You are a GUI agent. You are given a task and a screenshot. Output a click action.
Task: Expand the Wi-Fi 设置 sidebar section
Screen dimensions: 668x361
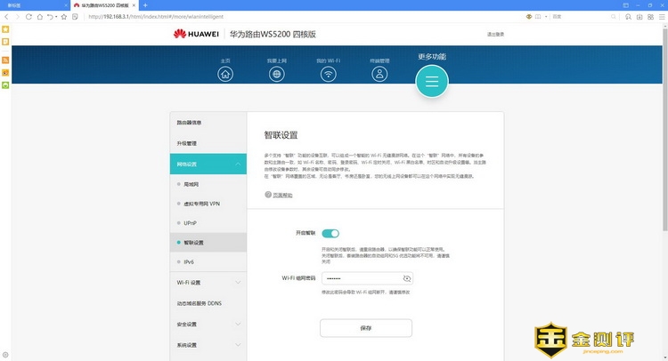point(238,283)
